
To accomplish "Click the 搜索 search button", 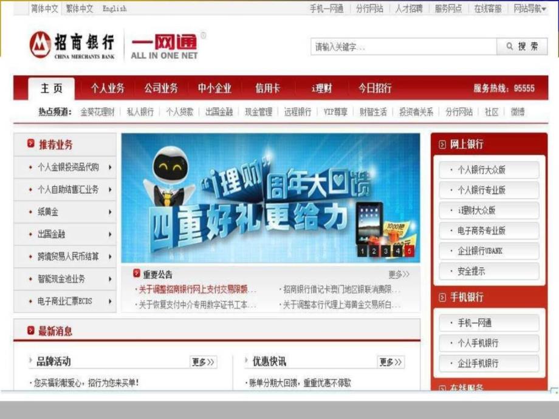I will (x=522, y=46).
